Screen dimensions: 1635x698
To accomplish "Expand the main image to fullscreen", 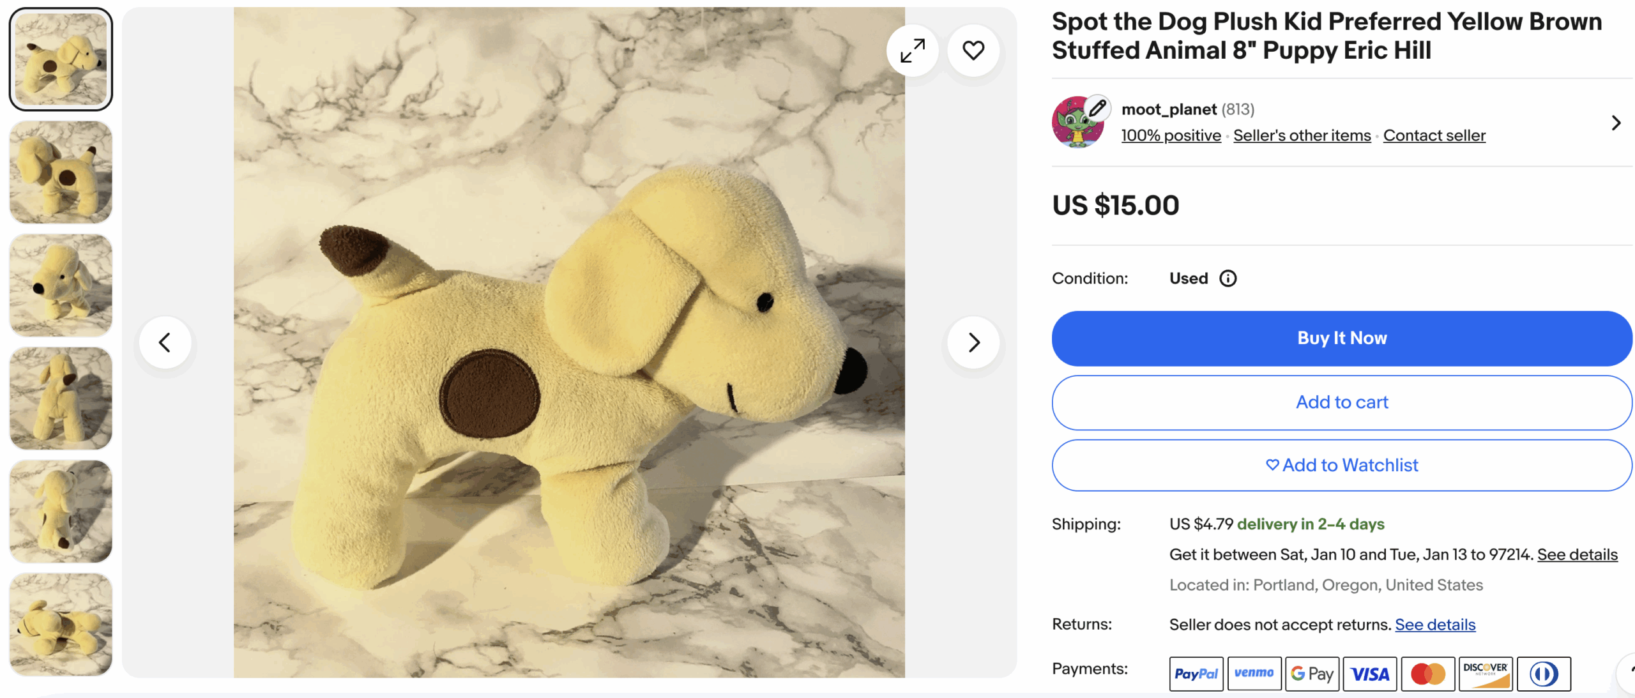I will (912, 50).
